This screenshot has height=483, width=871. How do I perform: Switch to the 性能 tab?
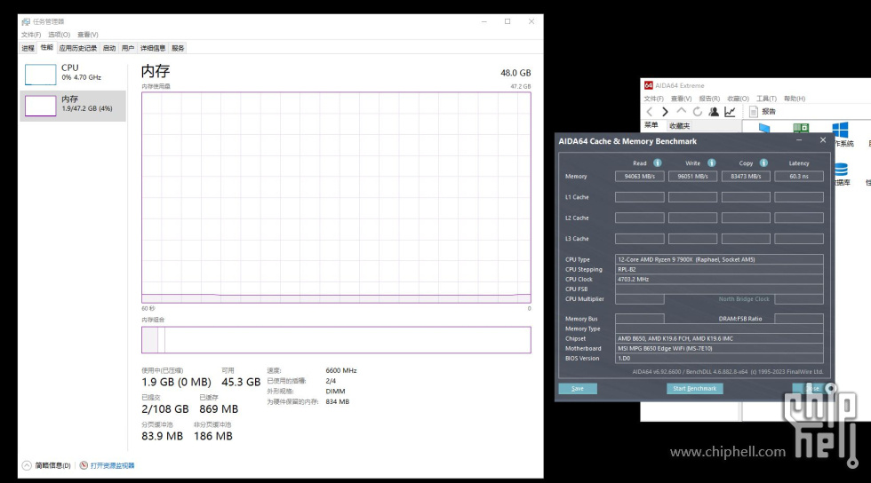46,48
